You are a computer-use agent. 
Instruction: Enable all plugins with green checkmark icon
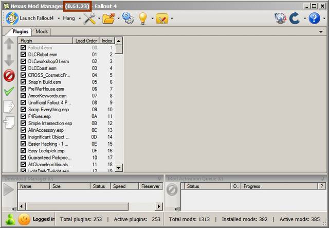click(9, 91)
